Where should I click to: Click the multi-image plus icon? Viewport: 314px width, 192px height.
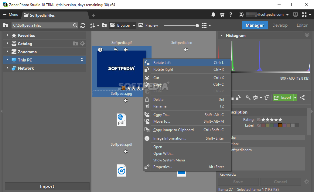tap(267, 98)
